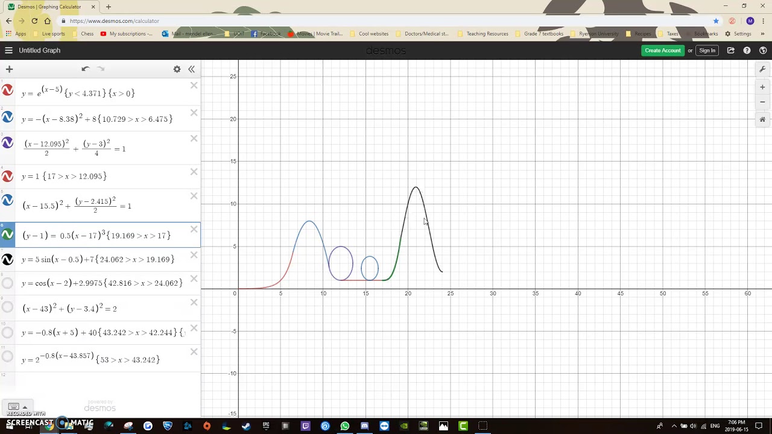772x434 pixels.
Task: Open the Share Graph menu
Action: (731, 51)
